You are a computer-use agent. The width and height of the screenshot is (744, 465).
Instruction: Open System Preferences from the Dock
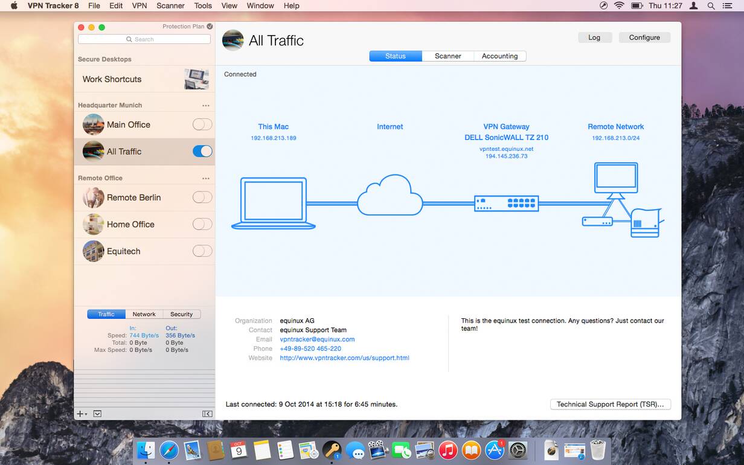pos(518,450)
